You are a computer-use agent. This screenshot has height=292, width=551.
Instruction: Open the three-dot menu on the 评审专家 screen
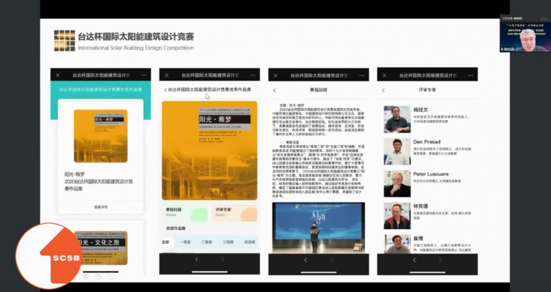coord(471,75)
